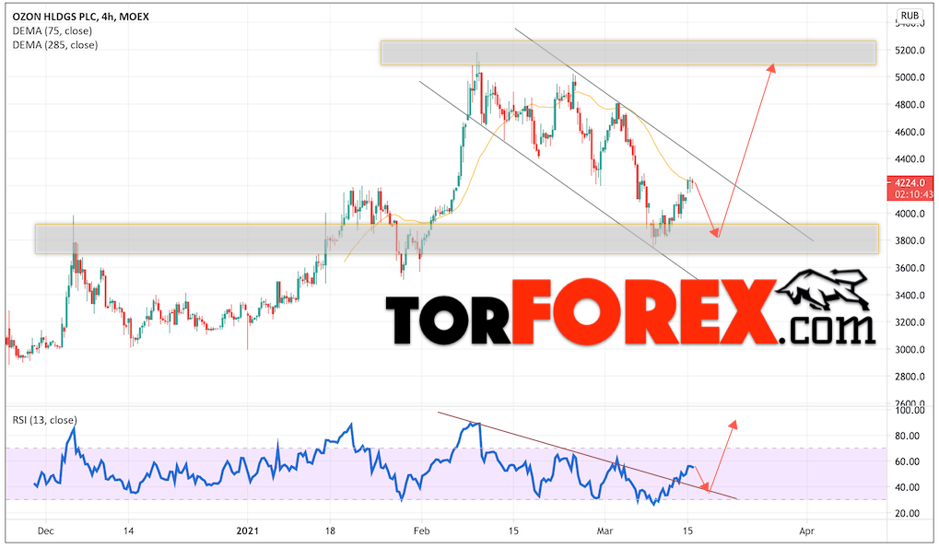Viewport: 939px width, 548px height.
Task: Click the current price label 4224.0
Action: coord(910,182)
